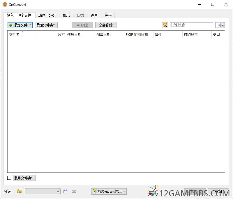The height and width of the screenshot is (199, 233).
Task: Minimize the XnConvert window
Action: [200, 4]
